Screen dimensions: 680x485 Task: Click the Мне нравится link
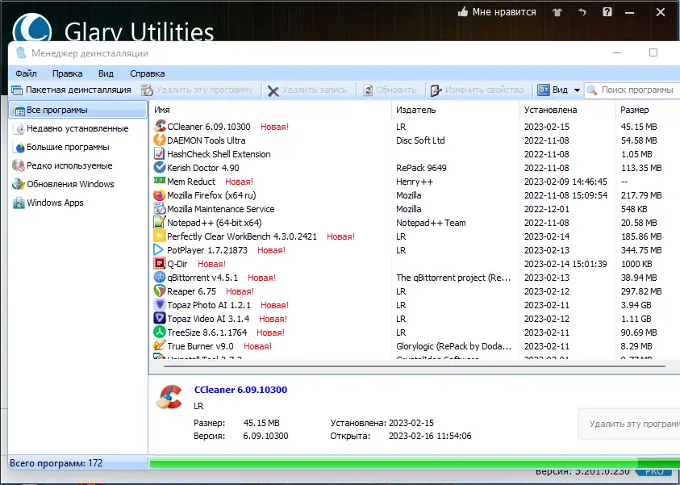pyautogui.click(x=504, y=12)
